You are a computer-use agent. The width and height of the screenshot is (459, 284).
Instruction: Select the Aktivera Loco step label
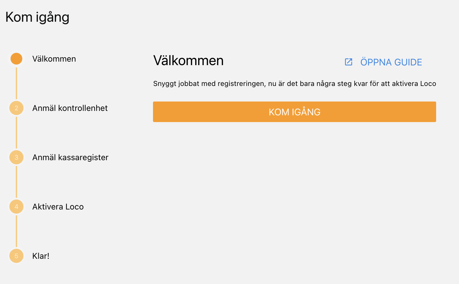tap(58, 207)
